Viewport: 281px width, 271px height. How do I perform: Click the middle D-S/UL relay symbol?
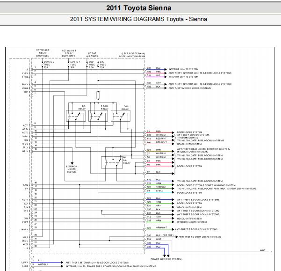pyautogui.click(x=98, y=116)
